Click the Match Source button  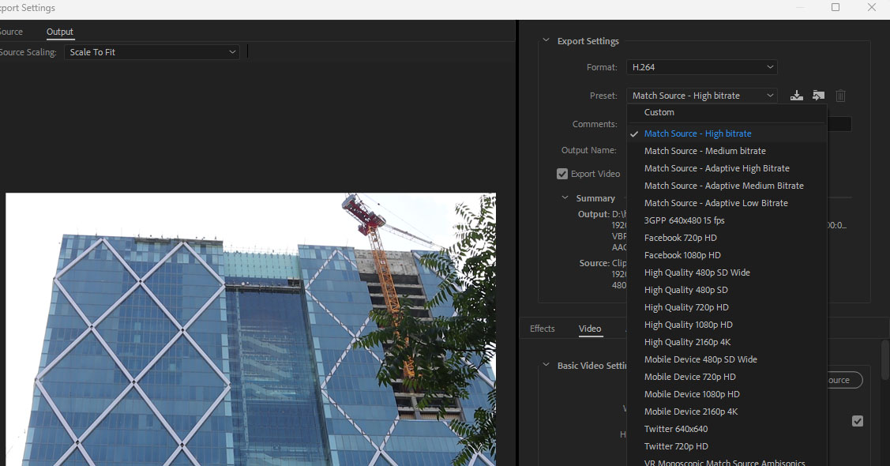tap(841, 380)
